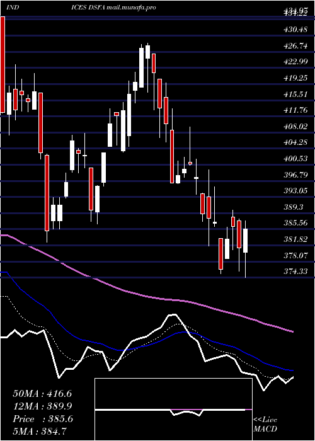315x441 pixels.
Task: Click the ICES DSFA symbol text
Action: pyautogui.click(x=88, y=8)
